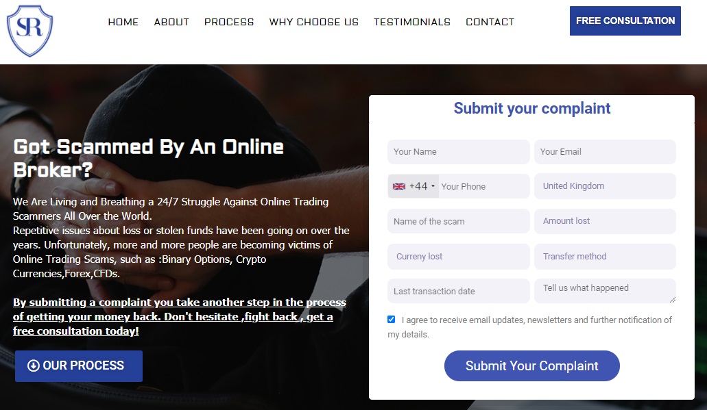Open the About menu item

(171, 22)
